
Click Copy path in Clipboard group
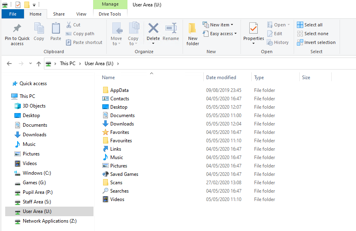coord(80,34)
